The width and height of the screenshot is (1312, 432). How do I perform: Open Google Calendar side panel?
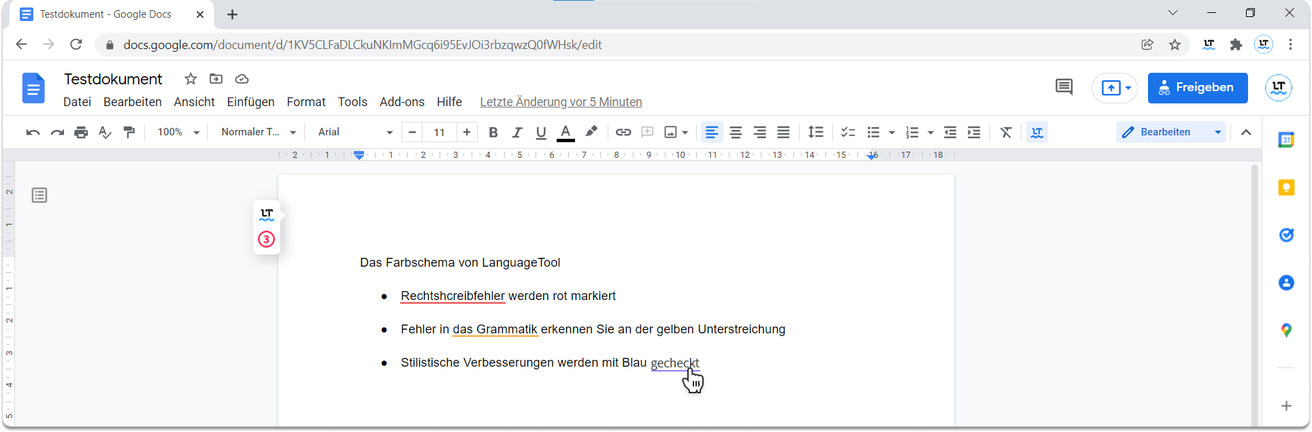click(x=1286, y=139)
